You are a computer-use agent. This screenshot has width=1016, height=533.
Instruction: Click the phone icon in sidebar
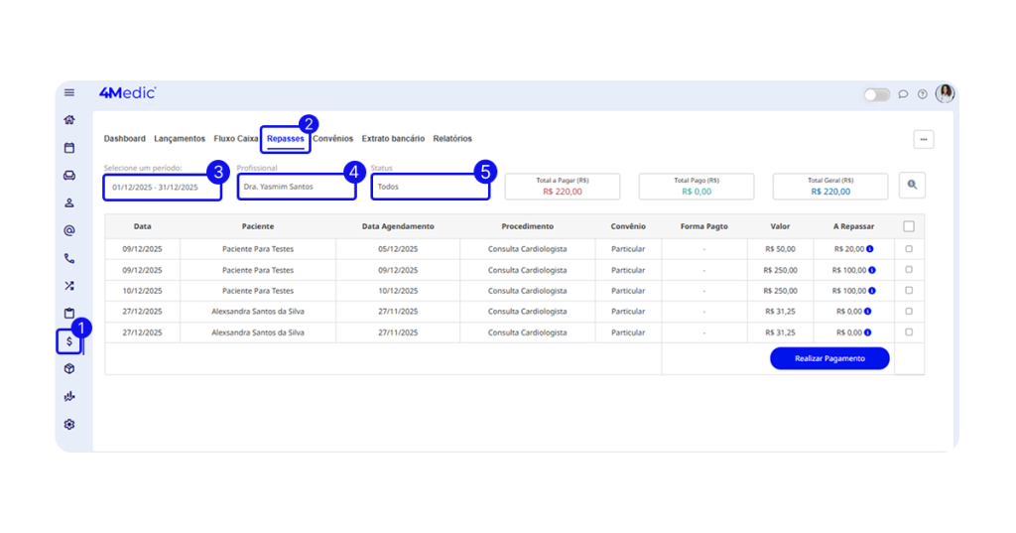69,258
